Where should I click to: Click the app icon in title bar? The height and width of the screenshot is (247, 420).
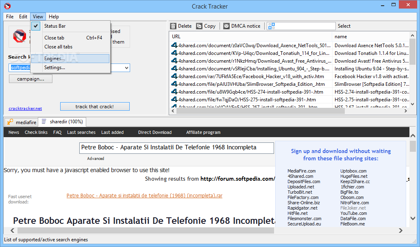tap(7, 6)
